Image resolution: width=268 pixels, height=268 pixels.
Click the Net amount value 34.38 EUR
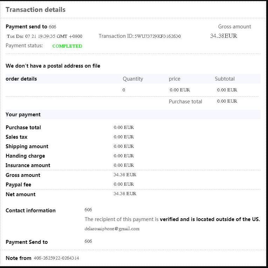tap(125, 194)
